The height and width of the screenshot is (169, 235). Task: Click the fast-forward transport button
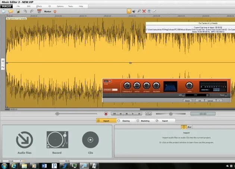(139, 114)
